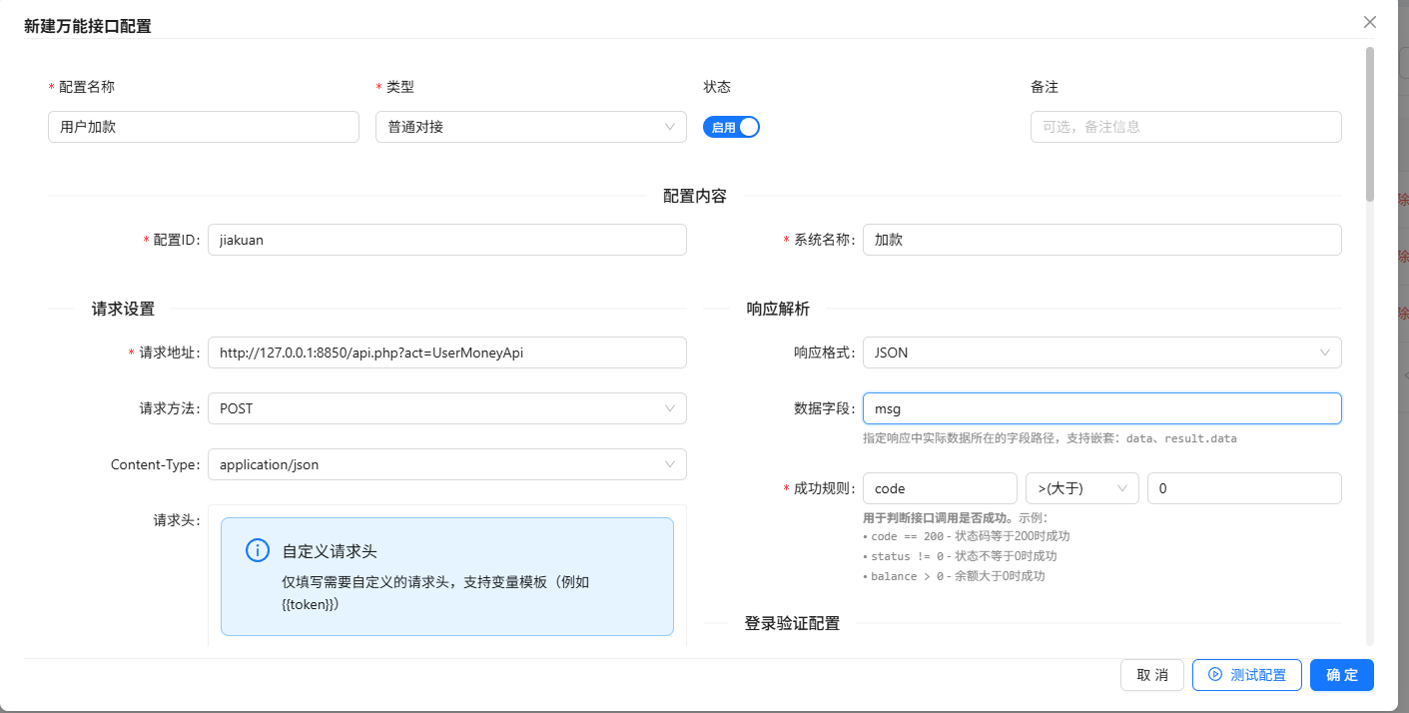Image resolution: width=1409 pixels, height=713 pixels.
Task: Open the Content-Type application/json dropdown
Action: click(x=446, y=464)
